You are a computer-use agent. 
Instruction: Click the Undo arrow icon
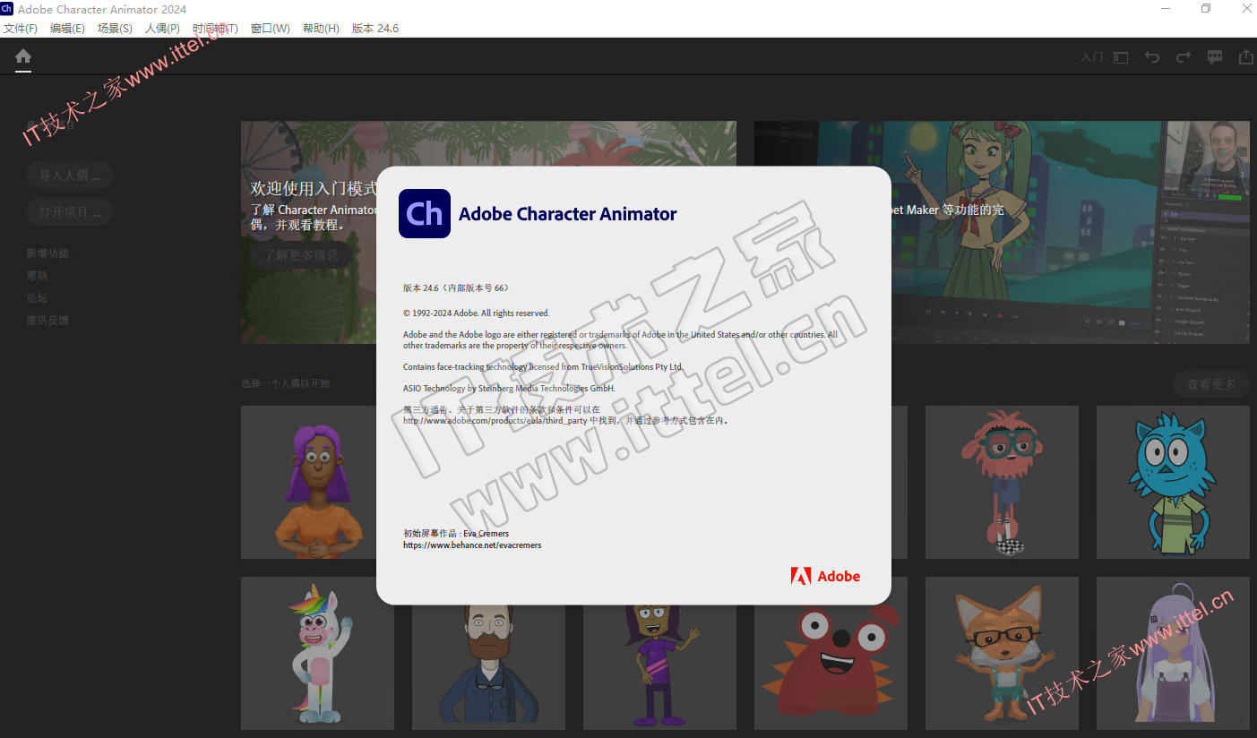pos(1152,57)
